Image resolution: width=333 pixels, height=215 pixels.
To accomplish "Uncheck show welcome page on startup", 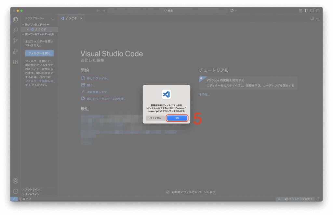I will coord(168,192).
